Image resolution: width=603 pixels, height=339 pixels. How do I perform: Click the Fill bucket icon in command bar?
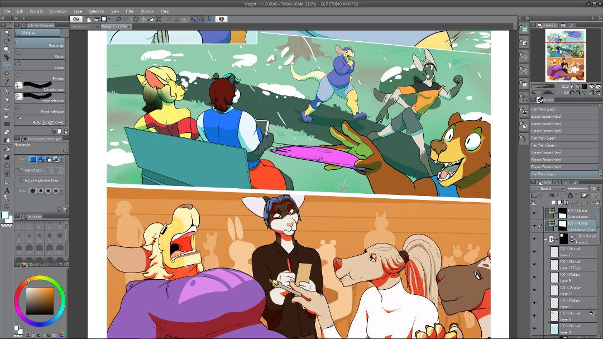(x=151, y=19)
